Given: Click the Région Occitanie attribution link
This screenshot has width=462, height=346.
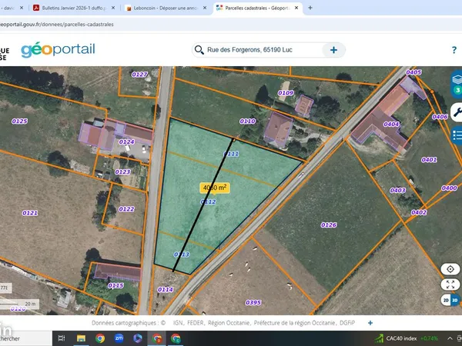Looking at the screenshot, I should point(229,323).
